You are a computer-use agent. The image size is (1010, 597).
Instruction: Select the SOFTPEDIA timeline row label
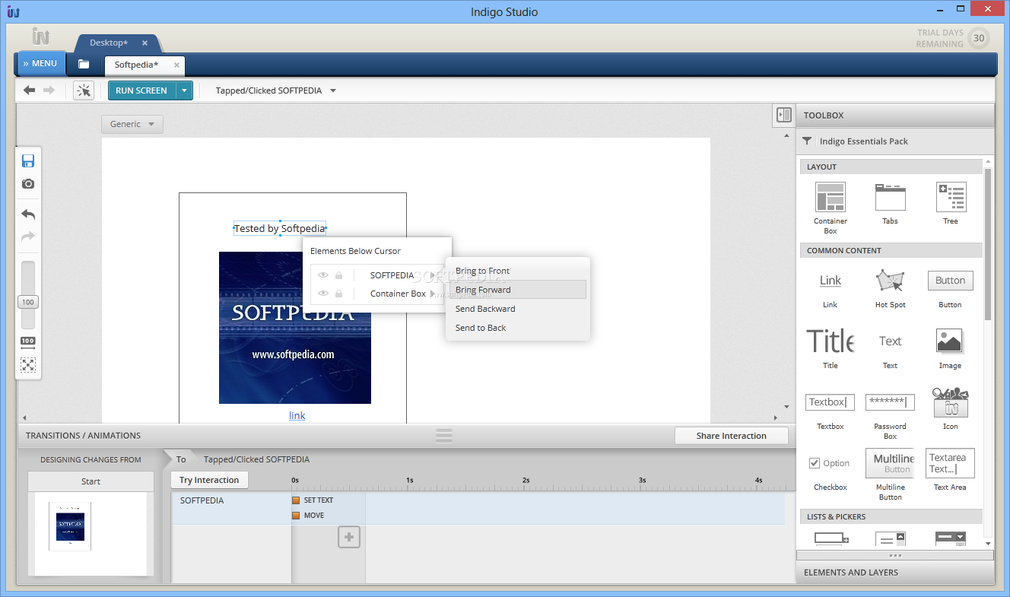pyautogui.click(x=202, y=500)
